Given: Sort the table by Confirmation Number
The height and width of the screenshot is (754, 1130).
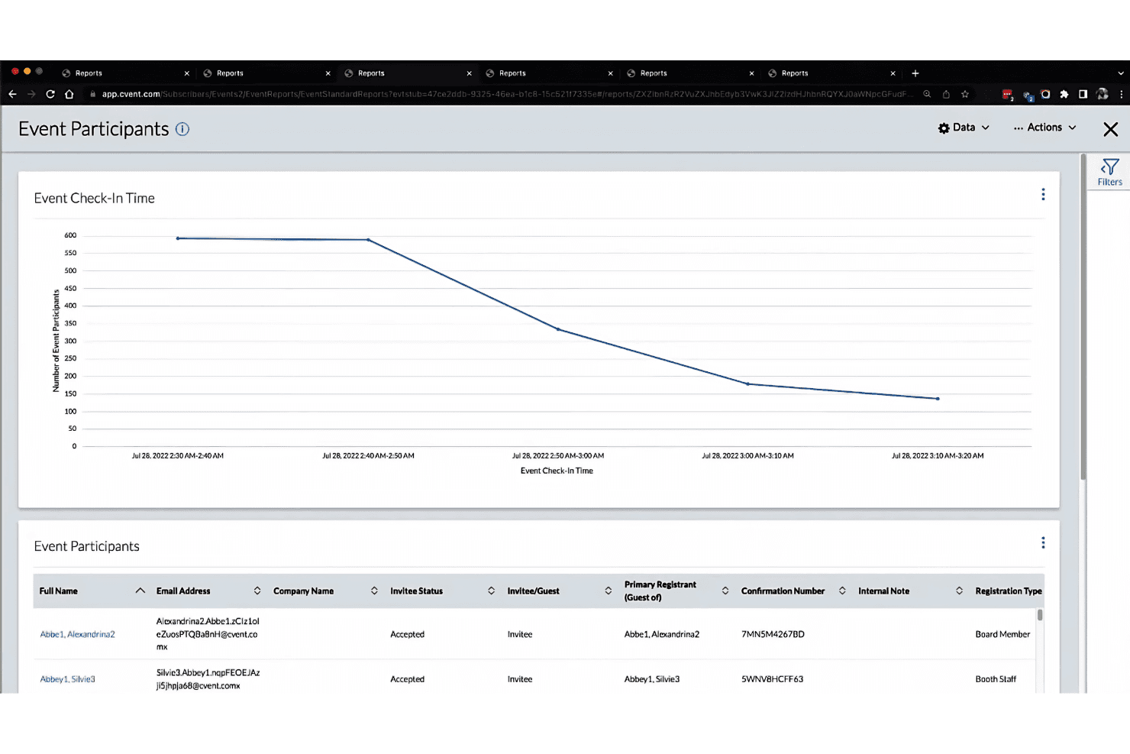Looking at the screenshot, I should coord(842,591).
